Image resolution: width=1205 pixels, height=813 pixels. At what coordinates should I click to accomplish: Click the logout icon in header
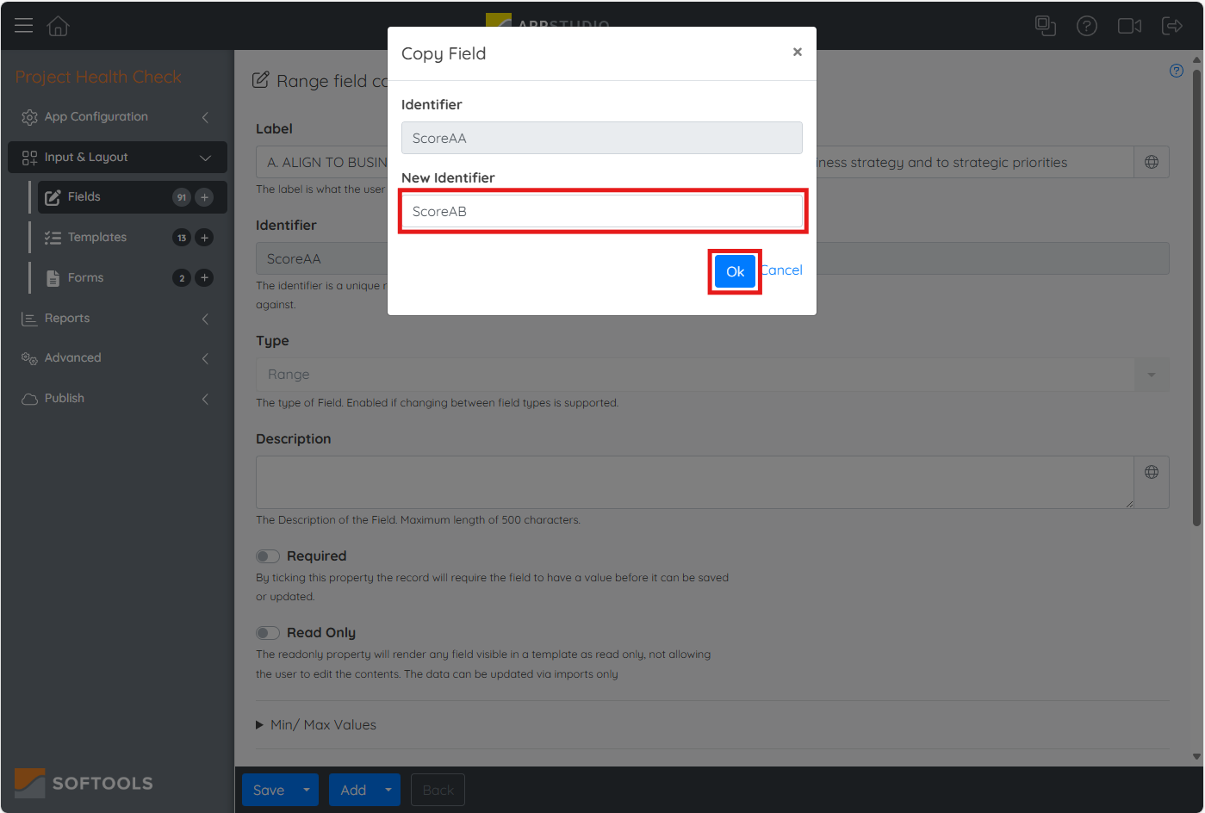tap(1172, 26)
